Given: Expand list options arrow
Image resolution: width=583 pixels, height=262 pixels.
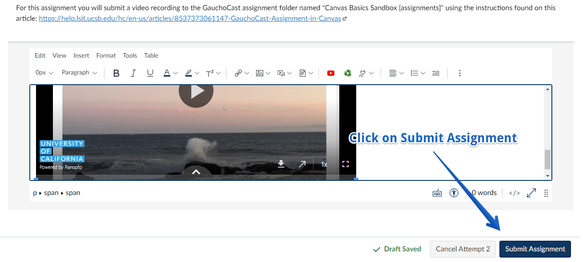Looking at the screenshot, I should click(423, 73).
